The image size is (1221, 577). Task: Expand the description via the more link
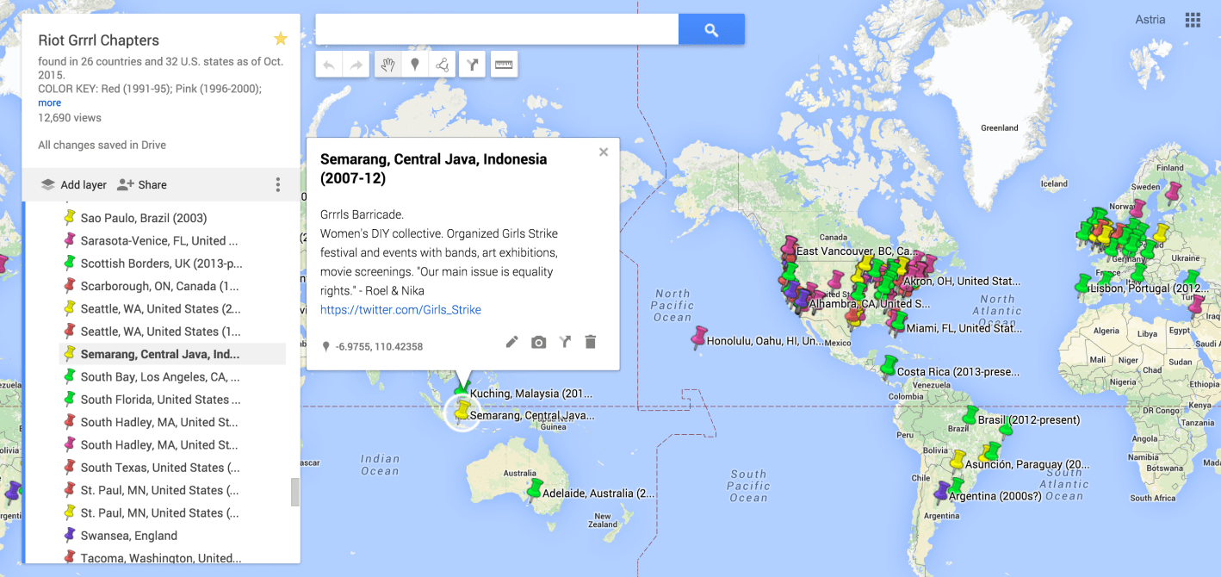click(49, 102)
